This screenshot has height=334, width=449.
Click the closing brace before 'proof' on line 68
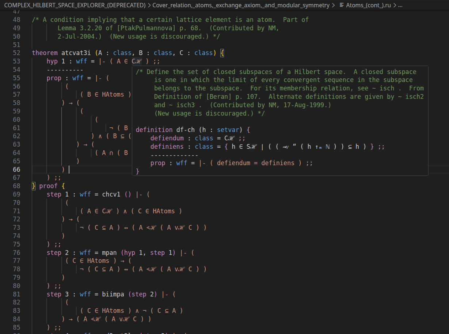[x=34, y=186]
